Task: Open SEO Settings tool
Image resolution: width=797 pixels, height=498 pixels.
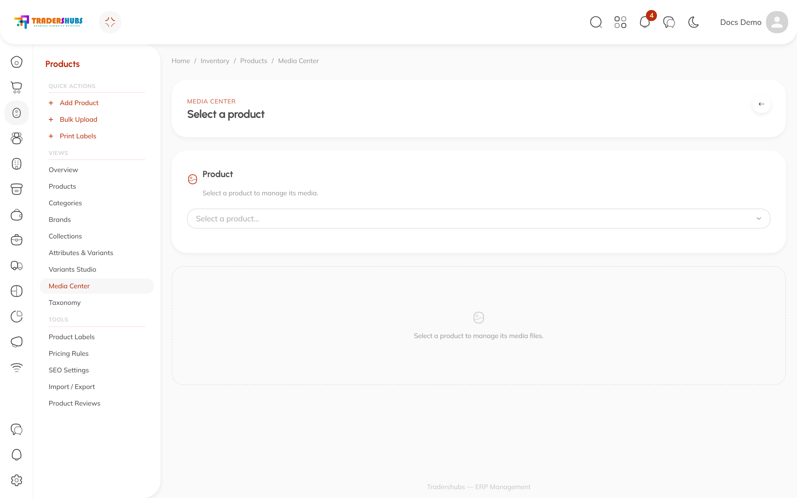Action: pos(69,370)
